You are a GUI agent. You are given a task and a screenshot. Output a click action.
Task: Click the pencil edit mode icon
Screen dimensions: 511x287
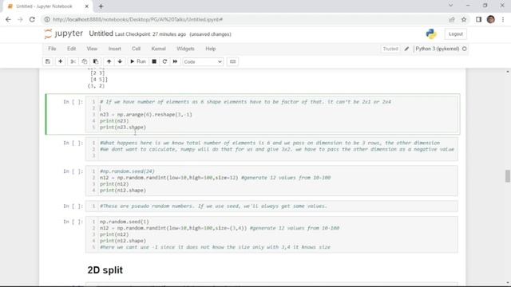pos(406,49)
